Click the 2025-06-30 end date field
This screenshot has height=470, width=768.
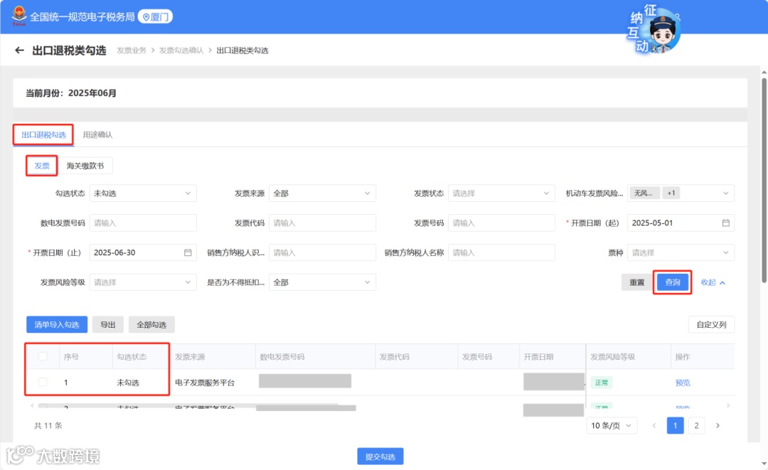[142, 252]
